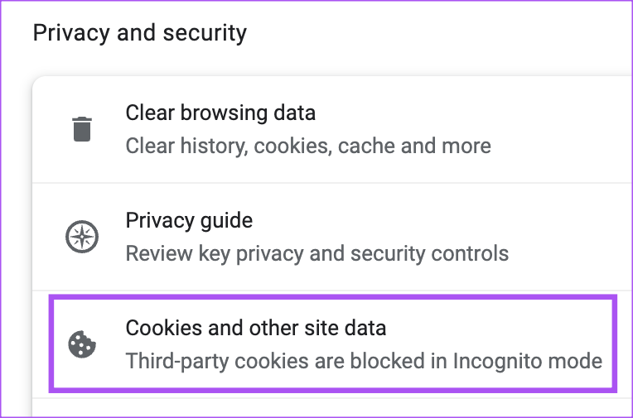The width and height of the screenshot is (633, 418).
Task: Open Clear browsing data
Action: pos(220,113)
